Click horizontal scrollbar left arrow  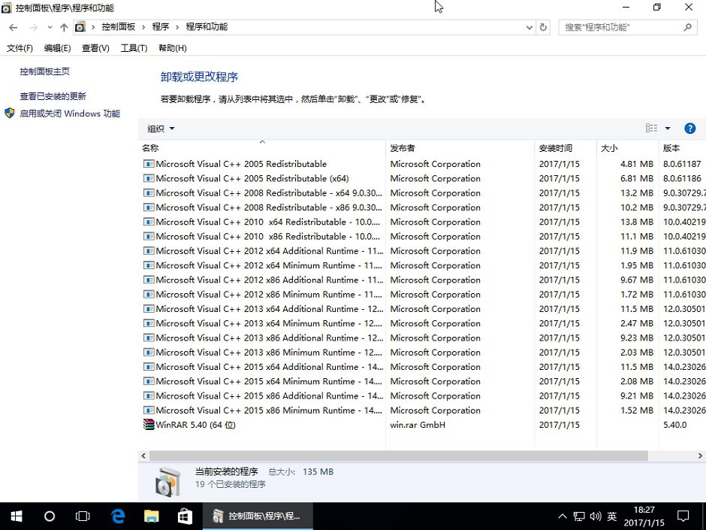point(143,456)
